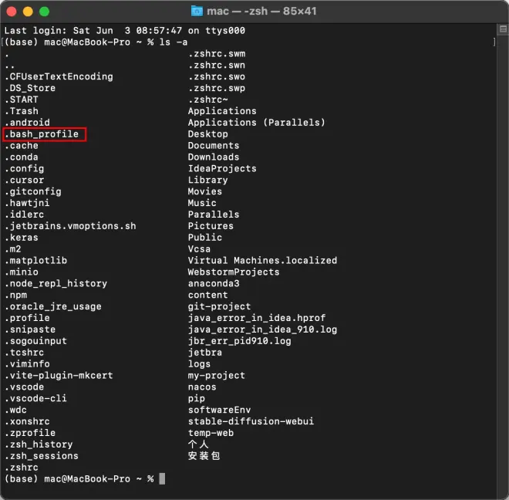
Task: Click the '.zsh_history' entry
Action: pyautogui.click(x=39, y=444)
